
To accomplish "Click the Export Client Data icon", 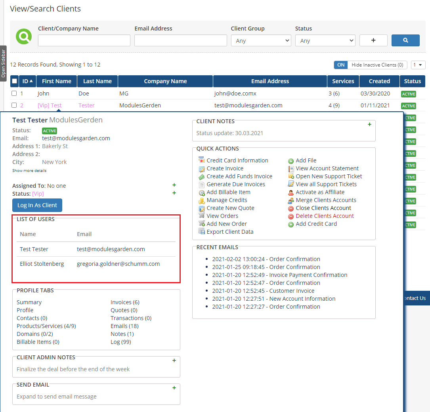I will [x=202, y=232].
